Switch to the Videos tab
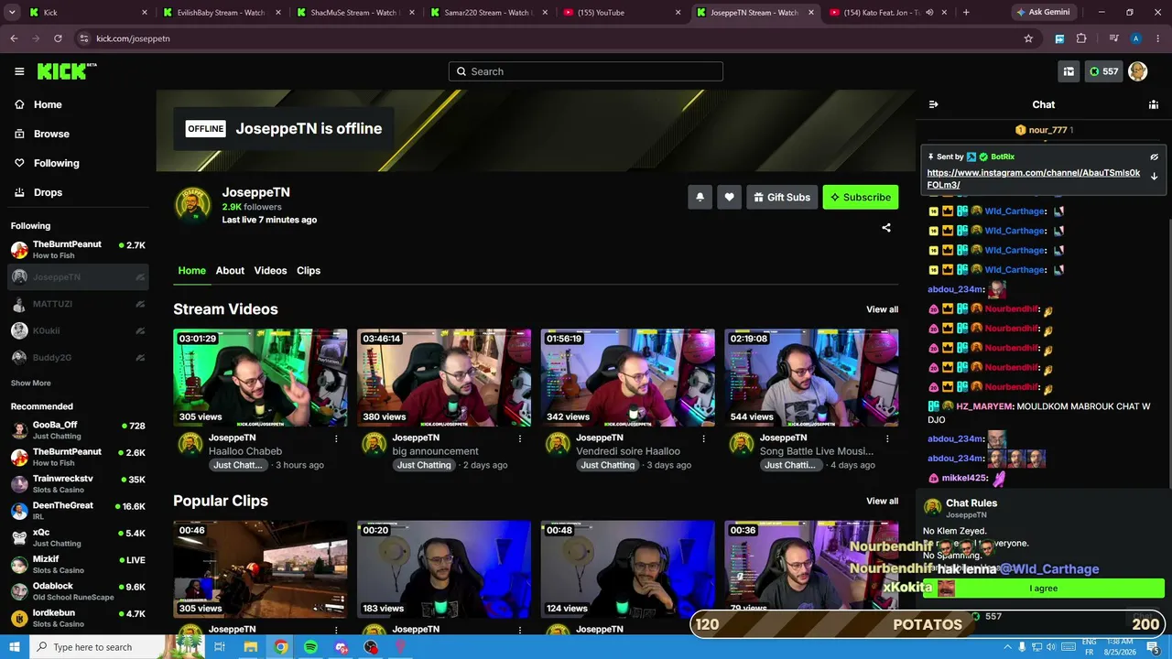 270,270
